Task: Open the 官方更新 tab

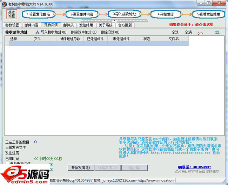Action: 125,25
